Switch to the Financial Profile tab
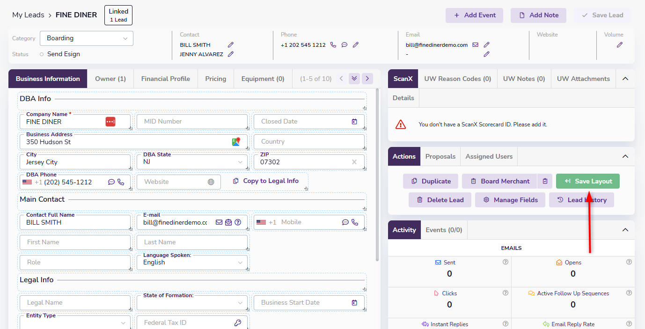The width and height of the screenshot is (645, 329). click(x=166, y=79)
